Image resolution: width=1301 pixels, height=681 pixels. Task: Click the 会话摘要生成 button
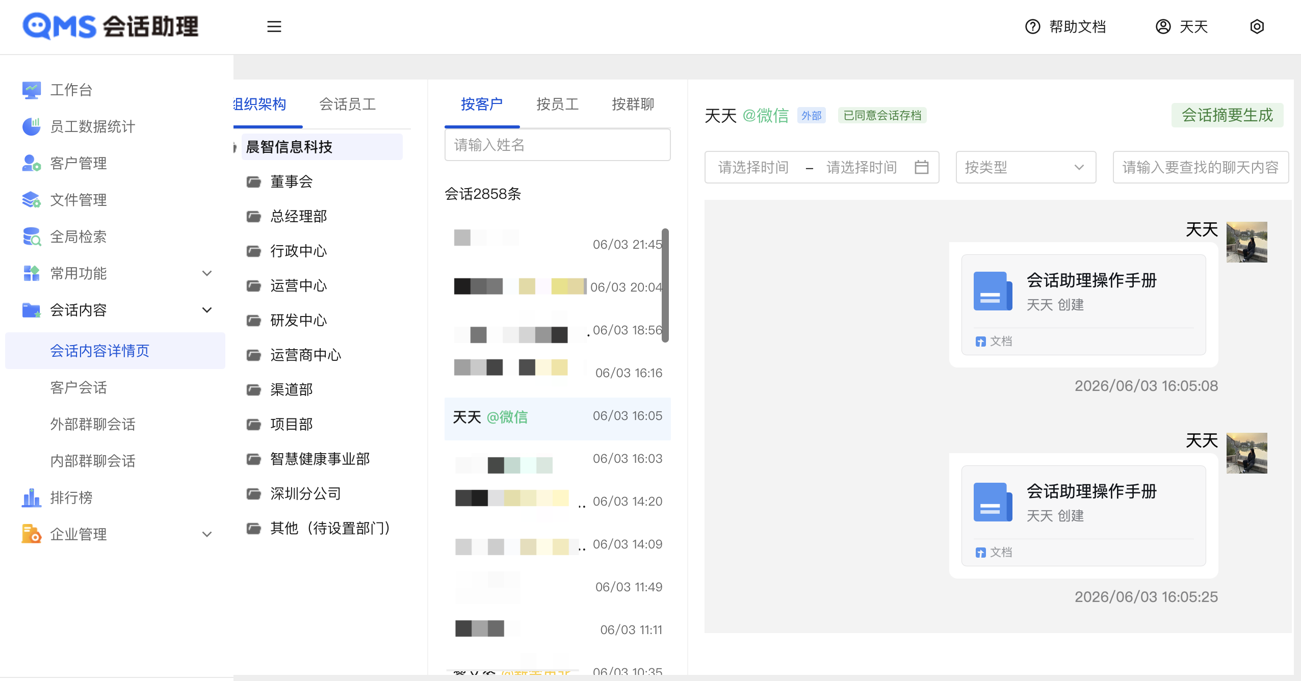tap(1227, 115)
